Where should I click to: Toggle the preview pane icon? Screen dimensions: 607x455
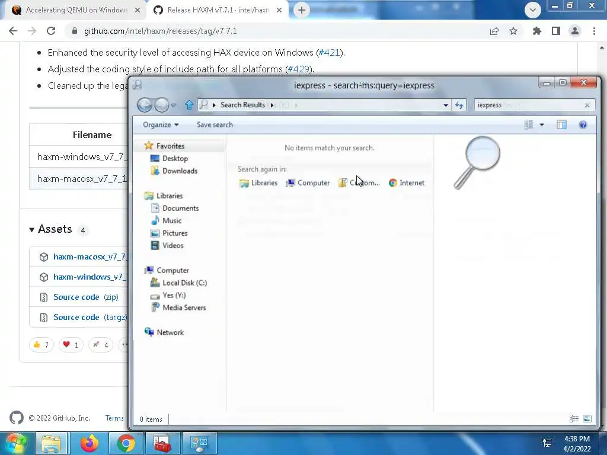(x=561, y=124)
